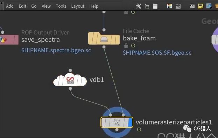Open the color palette grid icon
The height and width of the screenshot is (138, 218).
[x=169, y=6]
